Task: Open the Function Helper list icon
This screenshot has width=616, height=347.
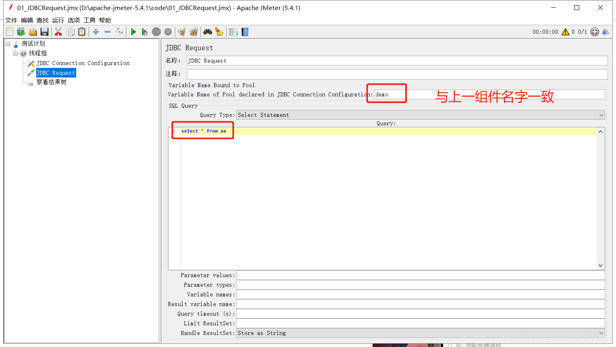Action: click(233, 32)
